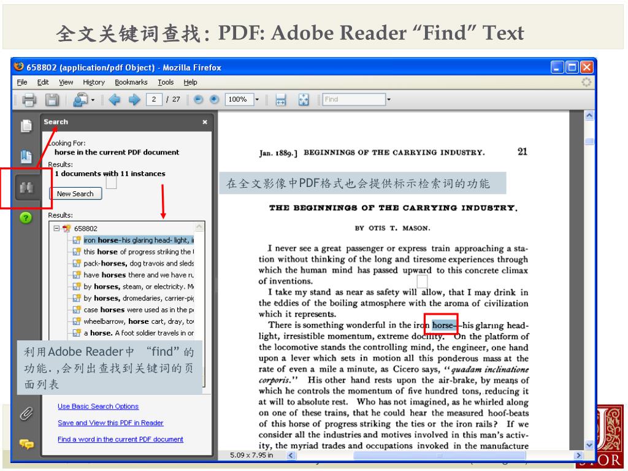Viewport: 628px width, 471px height.
Task: Click the vertical scrollbar up arrow of the document
Action: (x=589, y=116)
